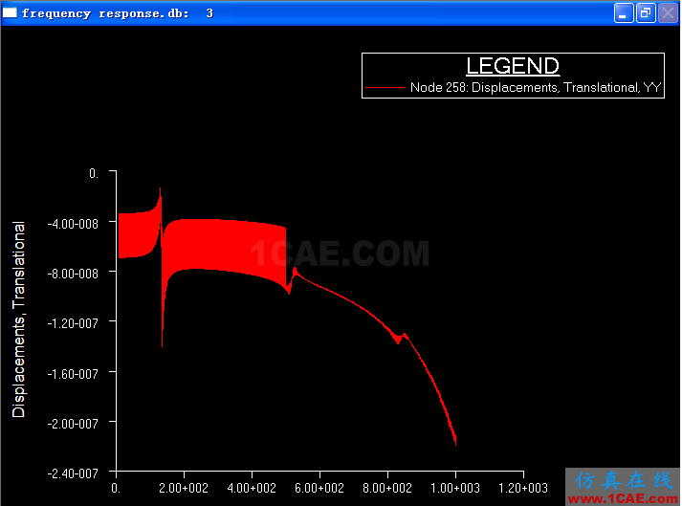The height and width of the screenshot is (506, 682).
Task: Click the window icon in the title bar
Action: point(10,12)
